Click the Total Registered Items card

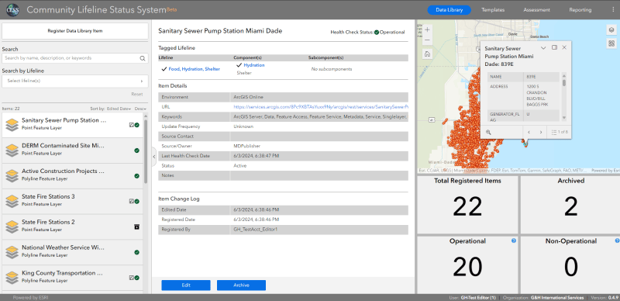pos(467,205)
